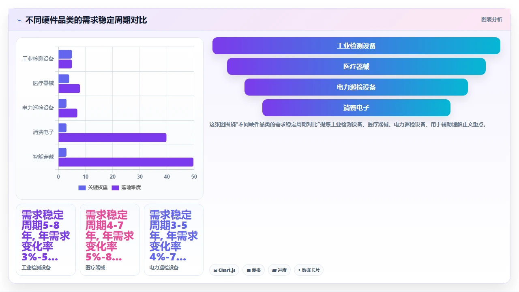Select the 医疗器械 funnel bar
Viewport: 519px width, 292px height.
tap(356, 66)
